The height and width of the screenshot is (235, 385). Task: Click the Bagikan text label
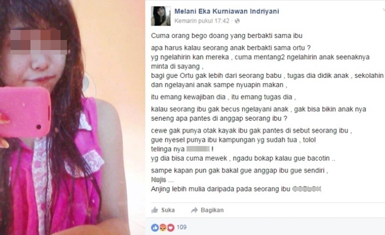(x=212, y=210)
